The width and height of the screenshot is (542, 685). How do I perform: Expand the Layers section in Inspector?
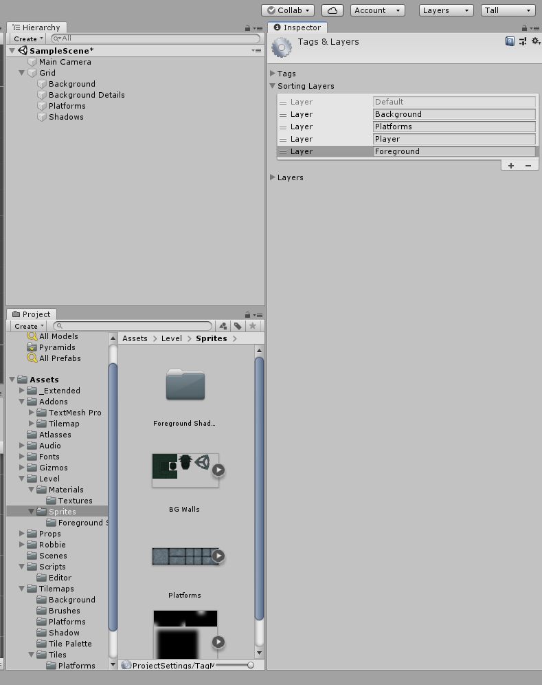[273, 177]
